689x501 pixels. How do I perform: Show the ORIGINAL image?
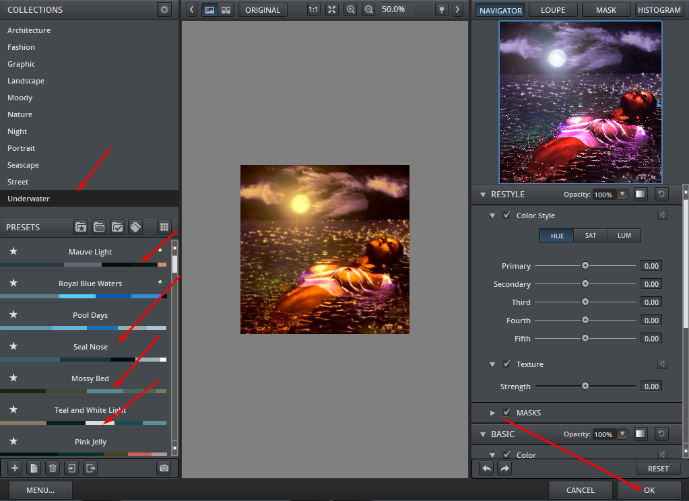262,9
